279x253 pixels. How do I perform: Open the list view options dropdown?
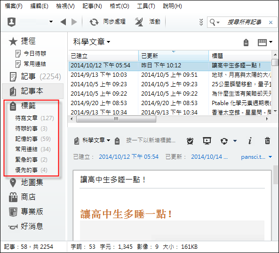tap(265, 42)
